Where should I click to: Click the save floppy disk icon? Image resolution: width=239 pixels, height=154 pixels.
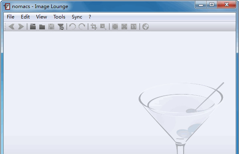[x=51, y=27]
